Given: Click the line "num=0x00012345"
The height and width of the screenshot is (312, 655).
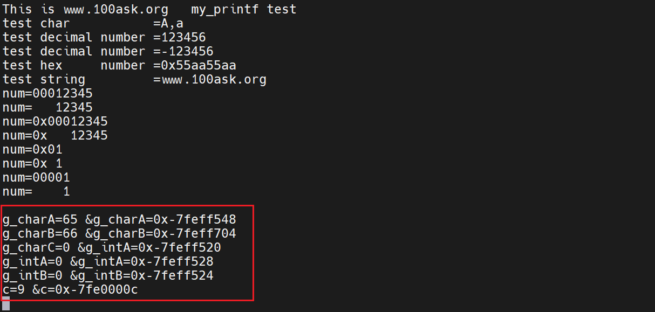Looking at the screenshot, I should (55, 122).
